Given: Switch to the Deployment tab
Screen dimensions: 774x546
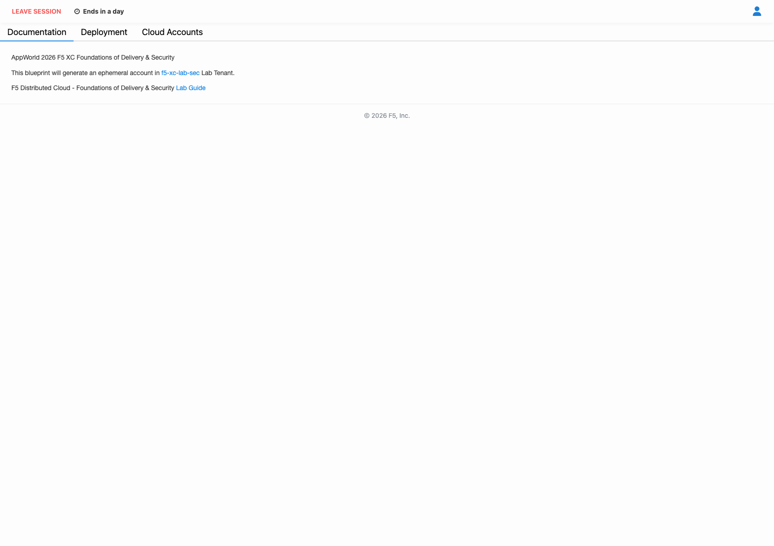Looking at the screenshot, I should point(104,32).
